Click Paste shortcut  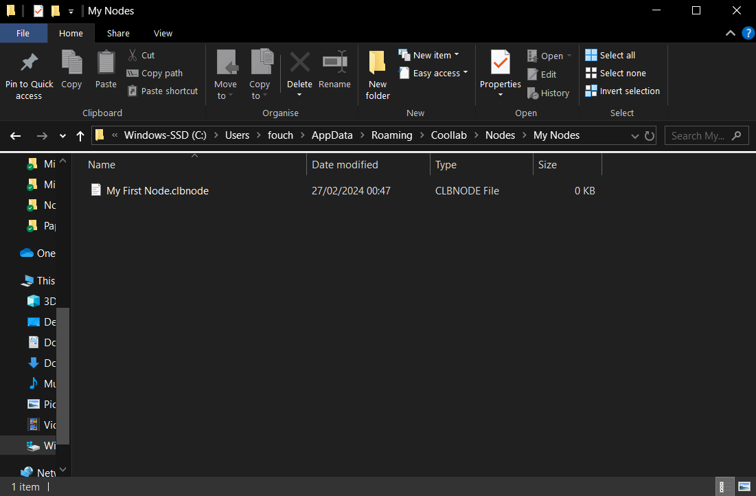(163, 91)
